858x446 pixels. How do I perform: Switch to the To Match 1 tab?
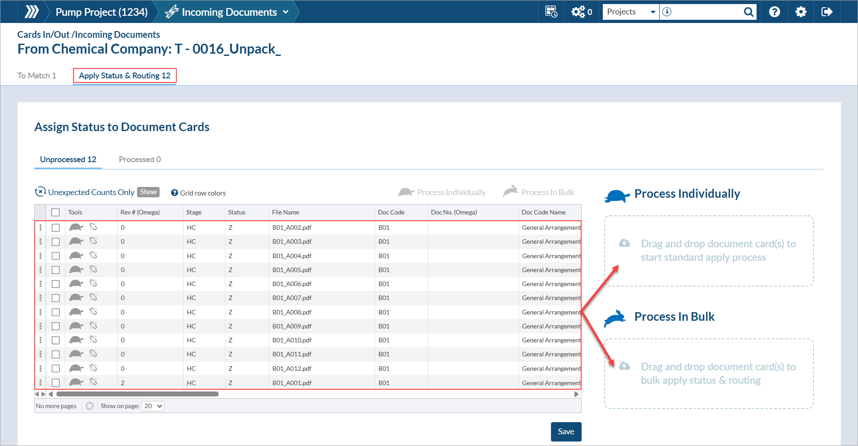pos(37,76)
